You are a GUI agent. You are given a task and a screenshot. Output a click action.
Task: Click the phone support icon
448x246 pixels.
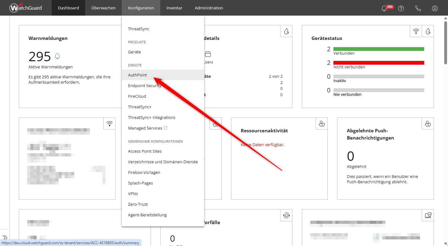tap(418, 8)
